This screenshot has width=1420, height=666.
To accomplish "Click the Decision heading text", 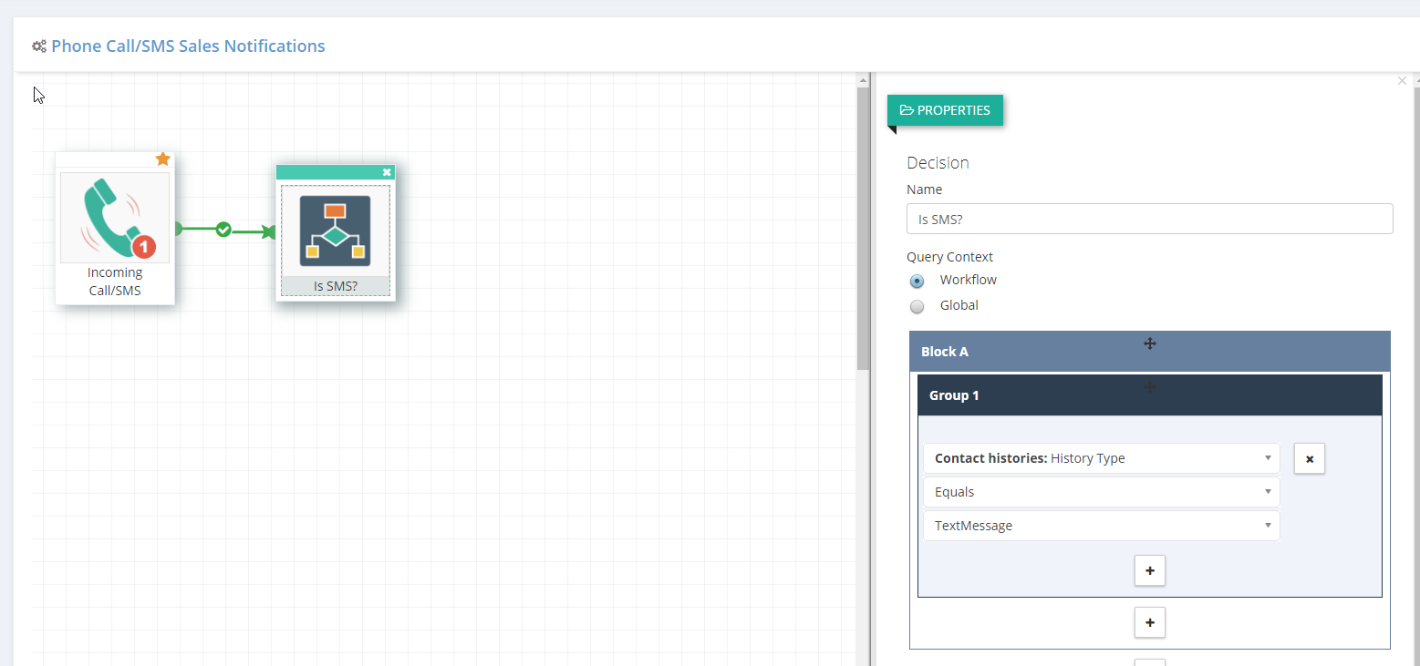I will point(938,163).
